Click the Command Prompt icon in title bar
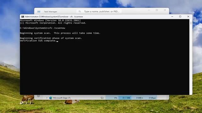The width and height of the screenshot is (202, 113). pyautogui.click(x=23, y=17)
